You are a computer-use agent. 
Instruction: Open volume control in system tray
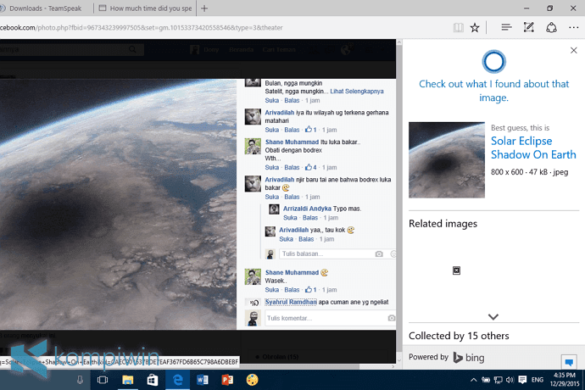(510, 380)
